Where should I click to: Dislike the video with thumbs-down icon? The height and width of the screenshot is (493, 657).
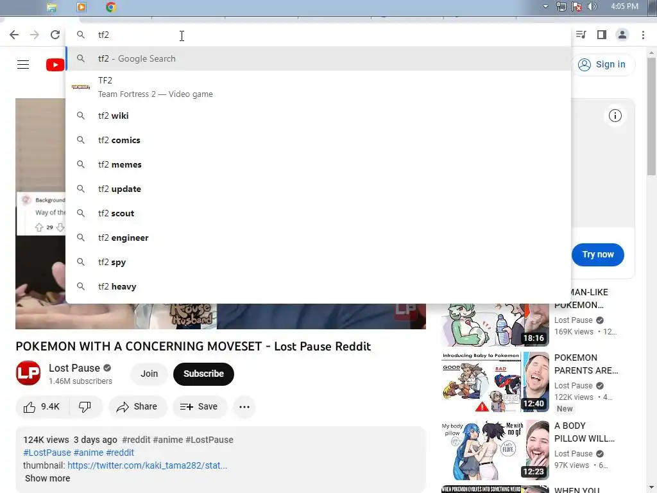tap(85, 406)
